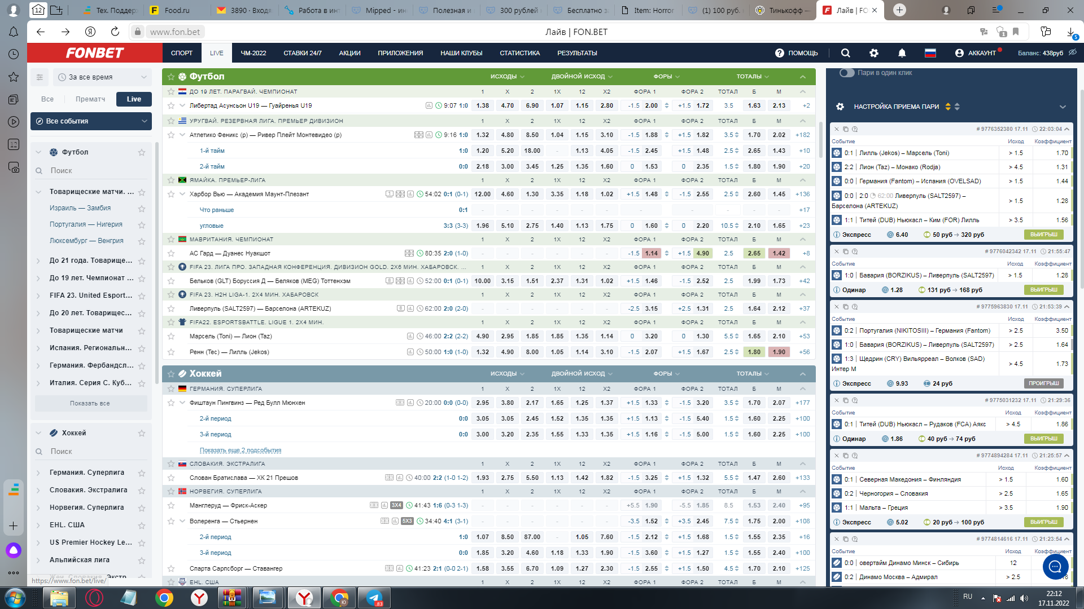Open Люксембург — Венгрия match link
Image resolution: width=1084 pixels, height=609 pixels.
click(x=86, y=241)
